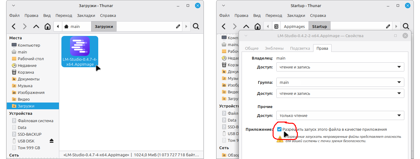
Task: Switch to Общие tab
Action: pyautogui.click(x=252, y=48)
